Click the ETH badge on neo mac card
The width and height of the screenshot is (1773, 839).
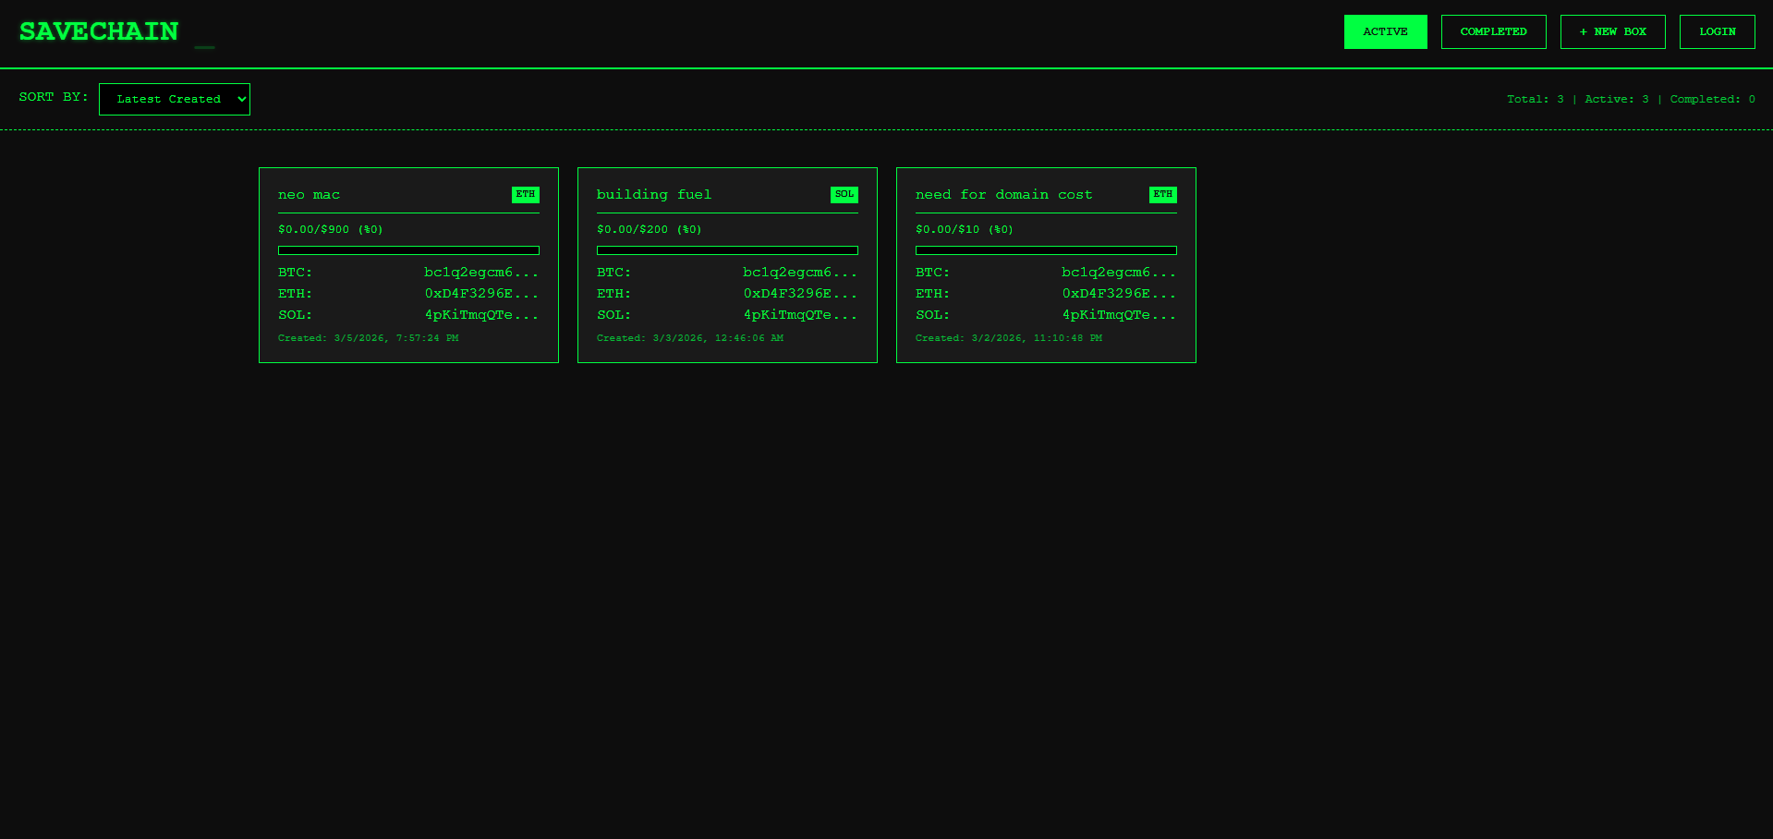click(x=526, y=194)
